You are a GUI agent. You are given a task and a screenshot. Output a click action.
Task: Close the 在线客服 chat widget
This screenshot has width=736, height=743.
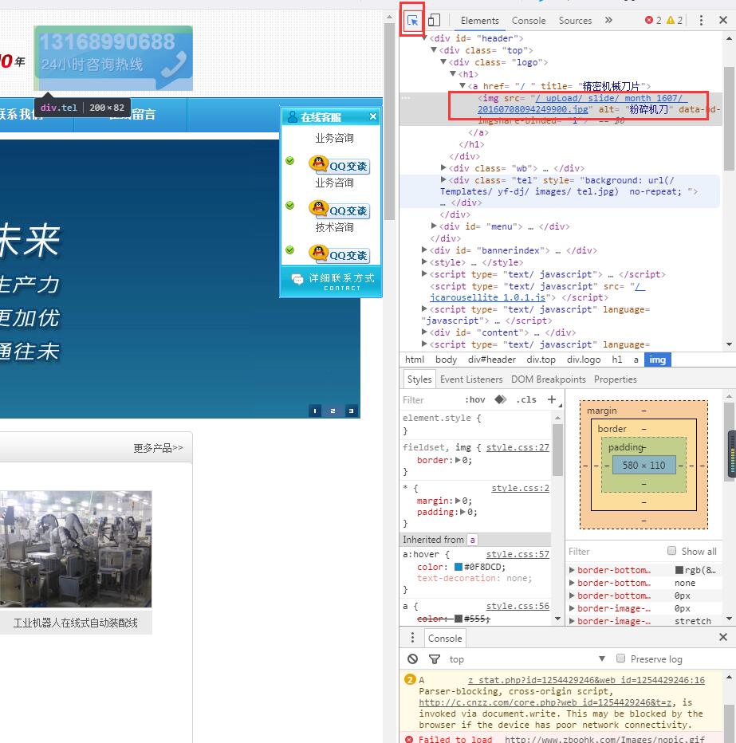point(373,117)
